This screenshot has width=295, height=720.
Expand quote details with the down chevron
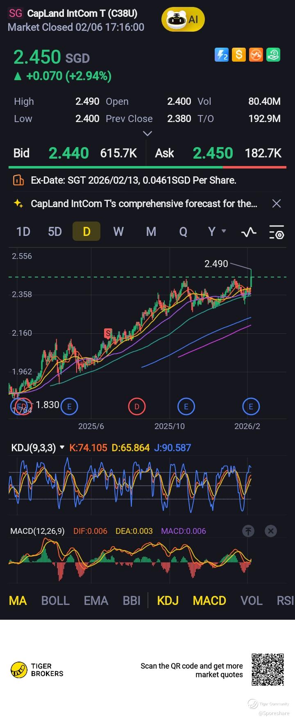[x=147, y=134]
